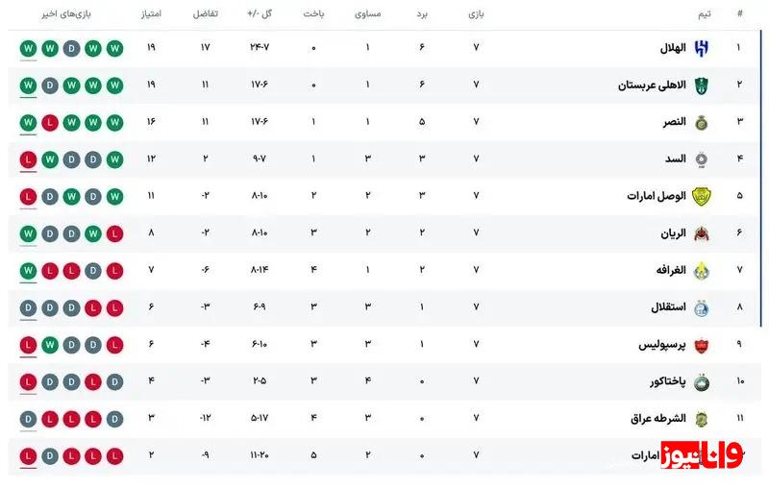Click the الشرطه عراق team crest
The width and height of the screenshot is (769, 489).
pos(701,419)
